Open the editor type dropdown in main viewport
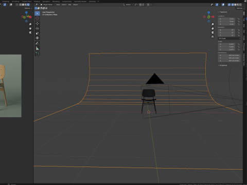The height and width of the screenshot is (185, 247). [37, 5]
